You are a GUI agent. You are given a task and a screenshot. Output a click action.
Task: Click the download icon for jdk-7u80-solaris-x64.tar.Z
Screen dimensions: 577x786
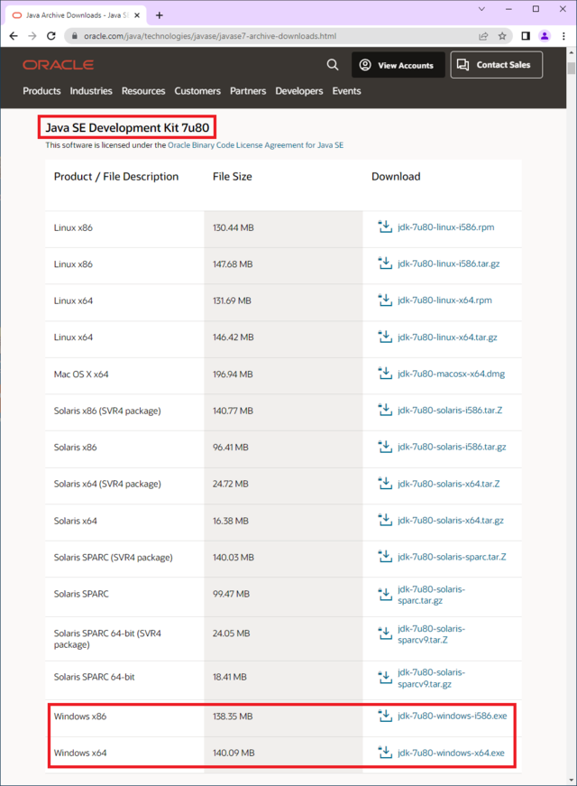click(x=385, y=484)
